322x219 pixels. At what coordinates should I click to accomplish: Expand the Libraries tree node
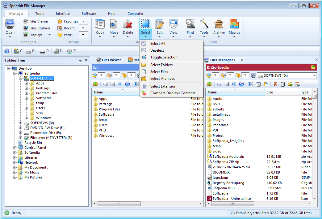click(x=15, y=157)
